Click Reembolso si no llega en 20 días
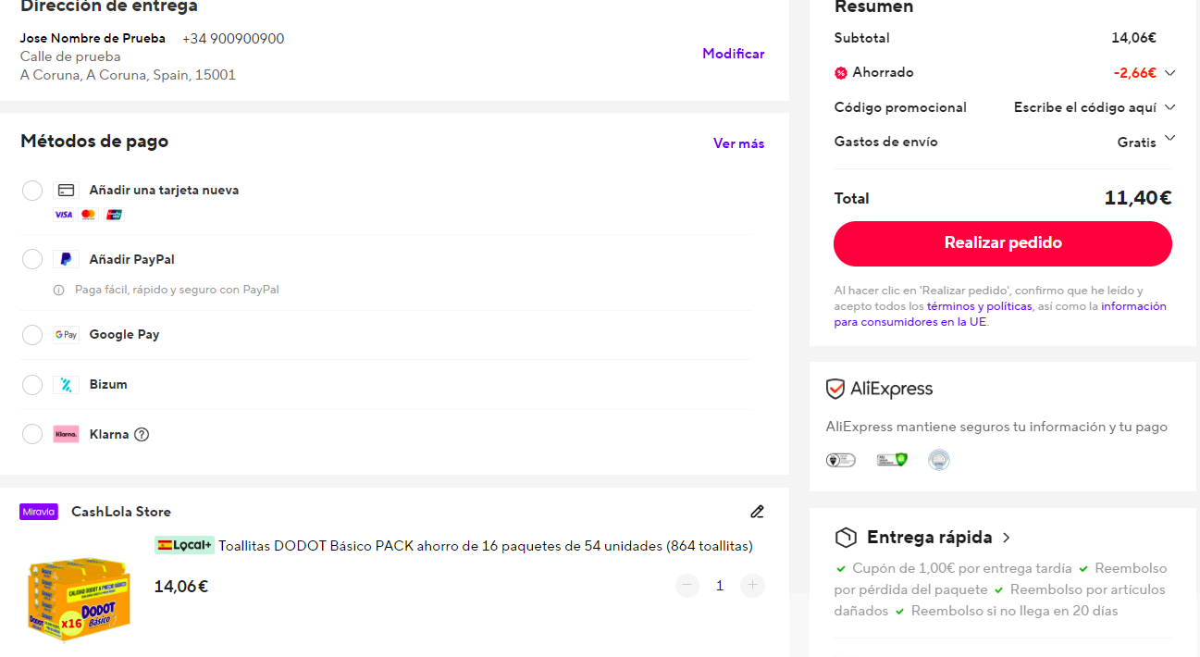Image resolution: width=1200 pixels, height=657 pixels. click(1014, 611)
